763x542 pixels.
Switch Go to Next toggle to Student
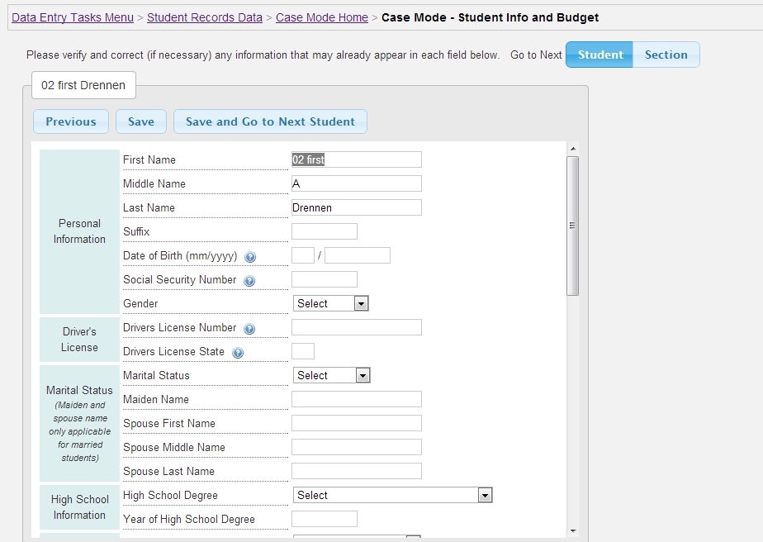[x=599, y=55]
